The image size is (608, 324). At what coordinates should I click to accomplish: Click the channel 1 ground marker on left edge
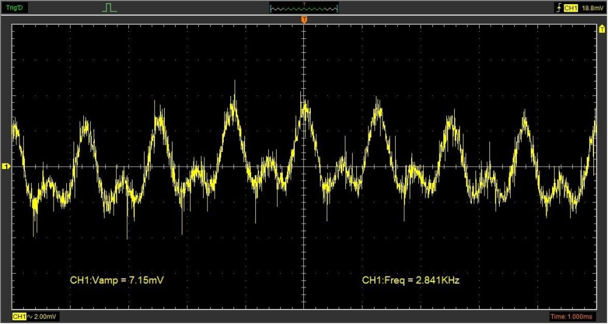[5, 166]
